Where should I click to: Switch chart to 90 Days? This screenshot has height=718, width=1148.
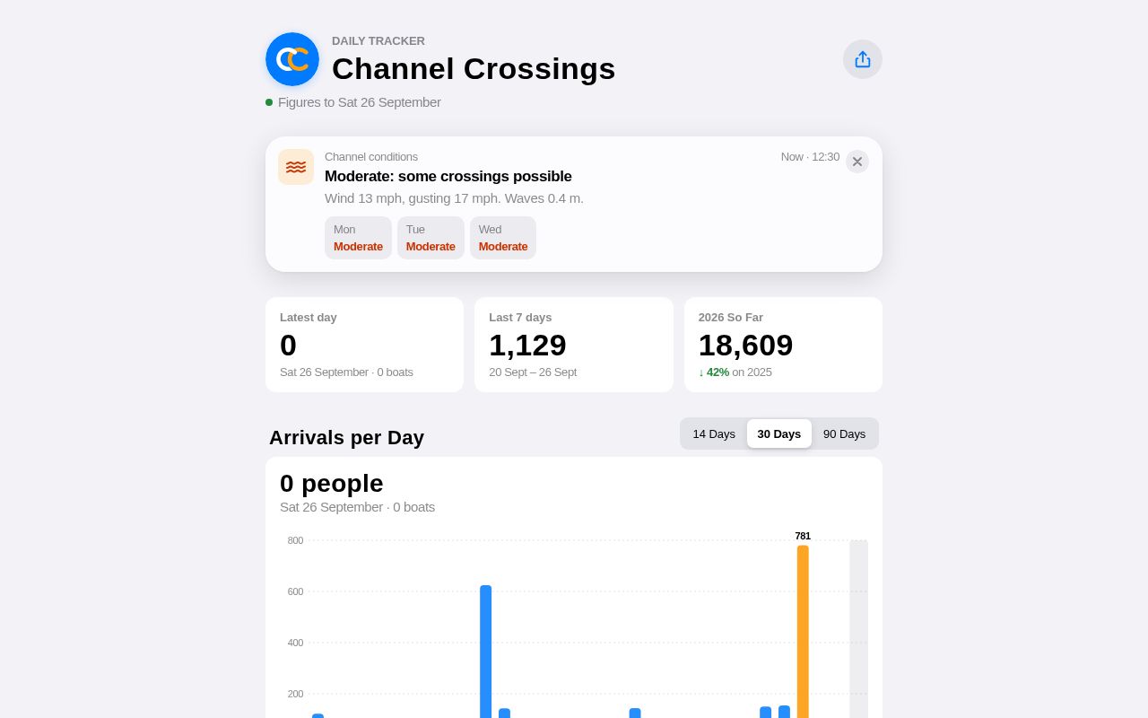(x=844, y=433)
